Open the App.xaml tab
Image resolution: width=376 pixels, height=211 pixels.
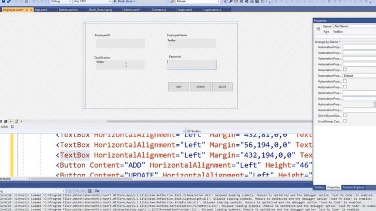[41, 10]
